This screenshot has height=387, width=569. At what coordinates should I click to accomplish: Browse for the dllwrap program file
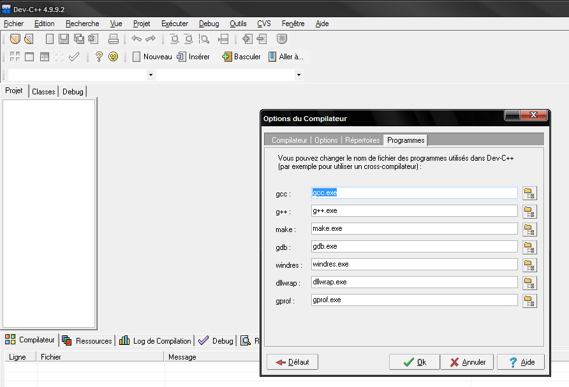[x=530, y=283]
